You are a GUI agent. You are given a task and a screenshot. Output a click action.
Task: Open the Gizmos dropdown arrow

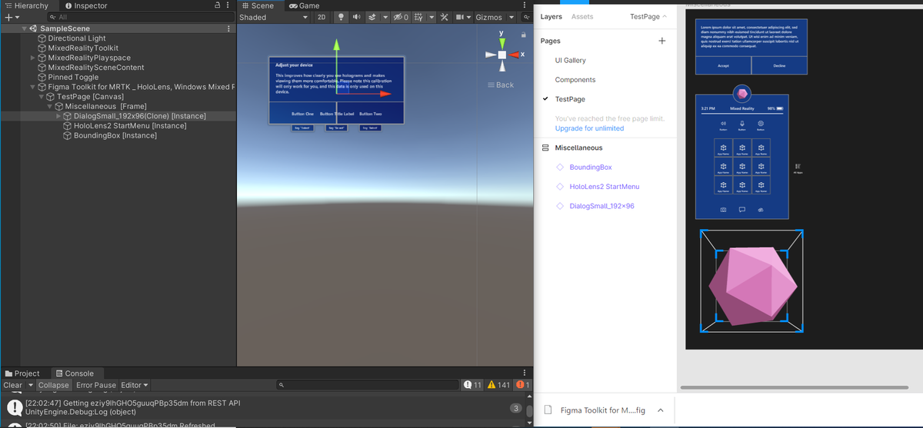click(511, 17)
